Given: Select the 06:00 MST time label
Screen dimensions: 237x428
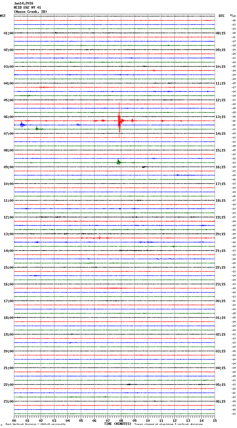Looking at the screenshot, I should 9,117.
